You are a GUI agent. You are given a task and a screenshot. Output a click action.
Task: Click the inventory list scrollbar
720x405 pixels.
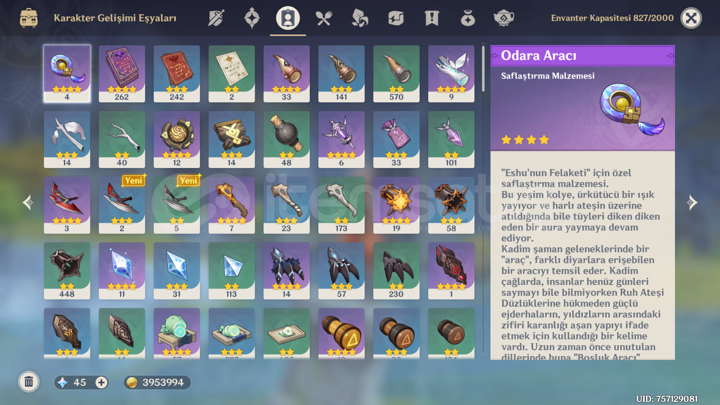(483, 69)
